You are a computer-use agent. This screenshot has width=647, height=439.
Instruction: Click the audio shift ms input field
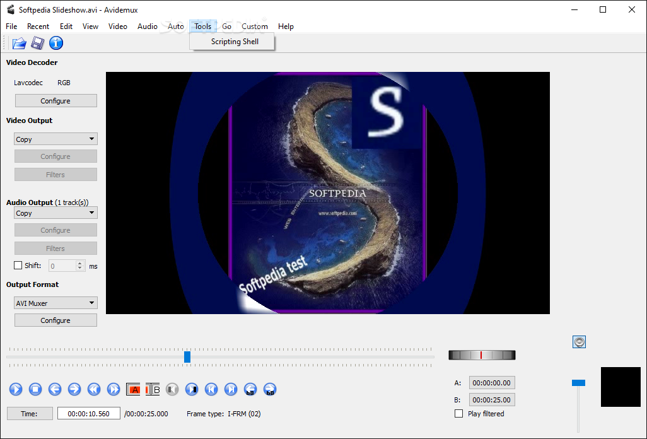click(x=62, y=266)
